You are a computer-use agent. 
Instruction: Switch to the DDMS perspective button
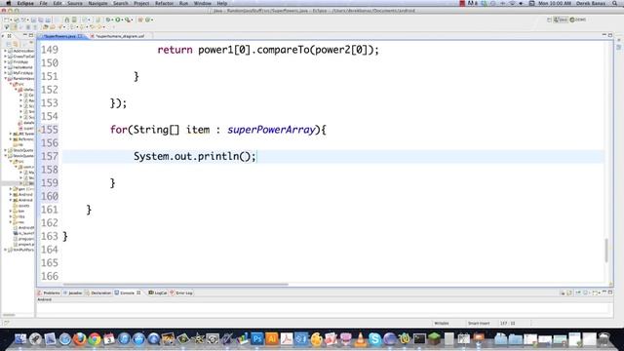pyautogui.click(x=578, y=19)
